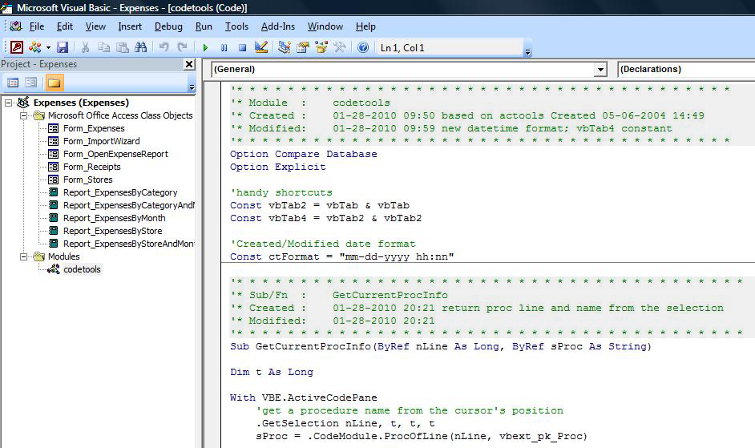
Task: Open Find with the binoculars icon
Action: [x=140, y=47]
